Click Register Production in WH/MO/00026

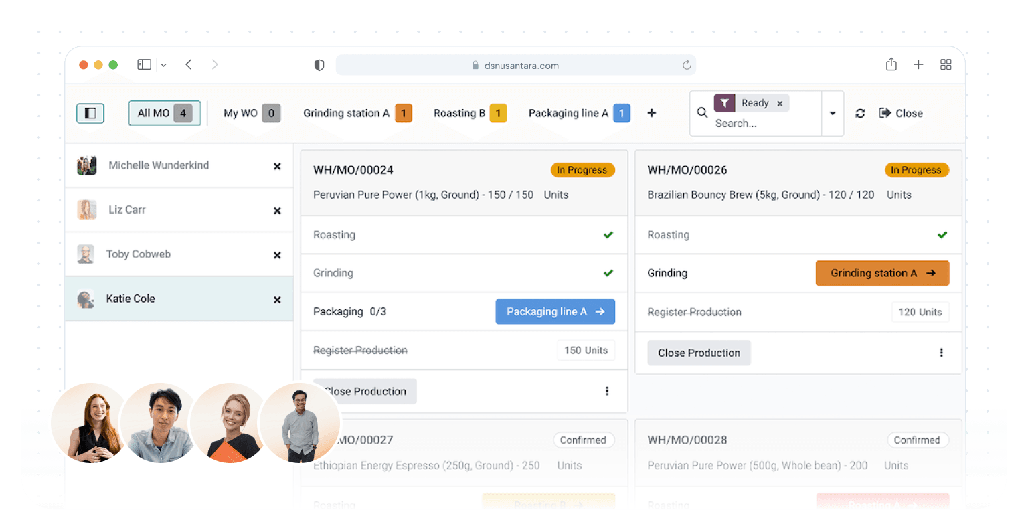(694, 312)
